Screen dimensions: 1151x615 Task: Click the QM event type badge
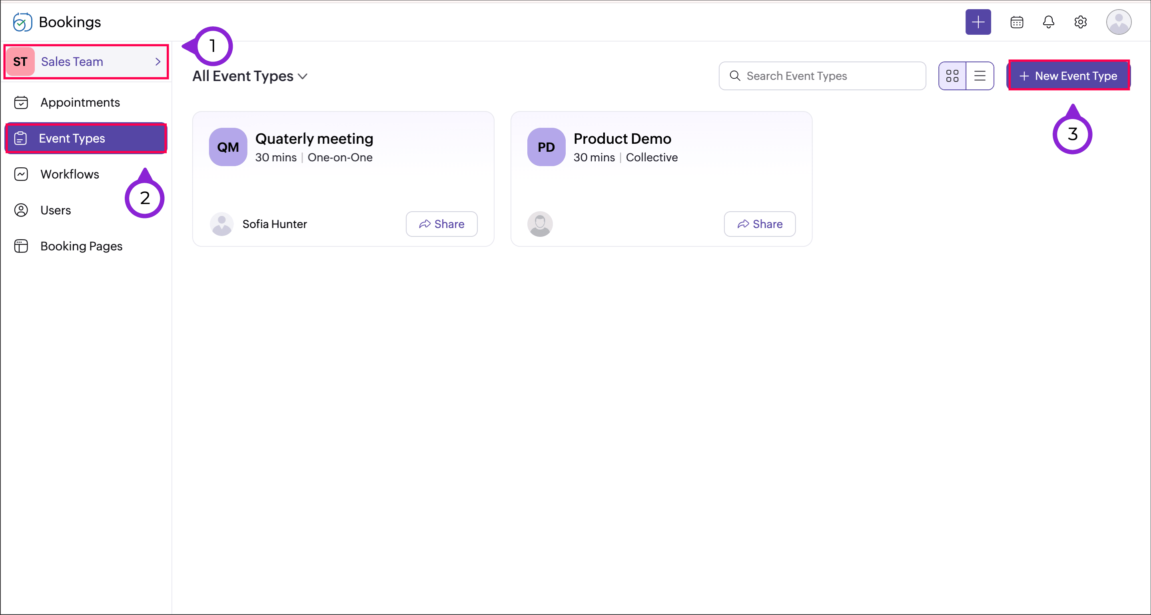tap(228, 147)
